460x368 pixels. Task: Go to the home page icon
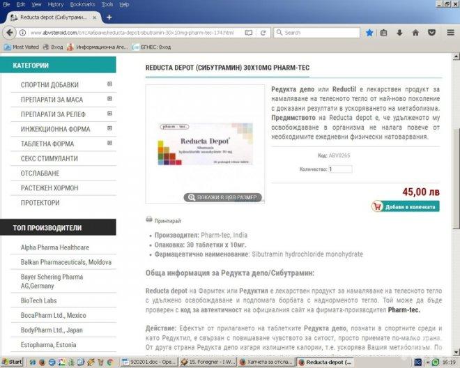pyautogui.click(x=415, y=33)
